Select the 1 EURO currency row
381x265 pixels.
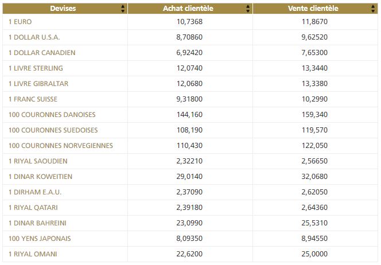[x=21, y=22]
